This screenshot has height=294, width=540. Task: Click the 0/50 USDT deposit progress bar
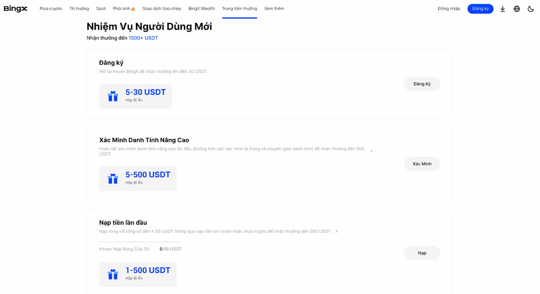pos(139,242)
